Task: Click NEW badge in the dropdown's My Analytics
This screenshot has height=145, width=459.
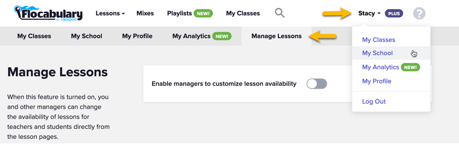Action: click(x=411, y=67)
